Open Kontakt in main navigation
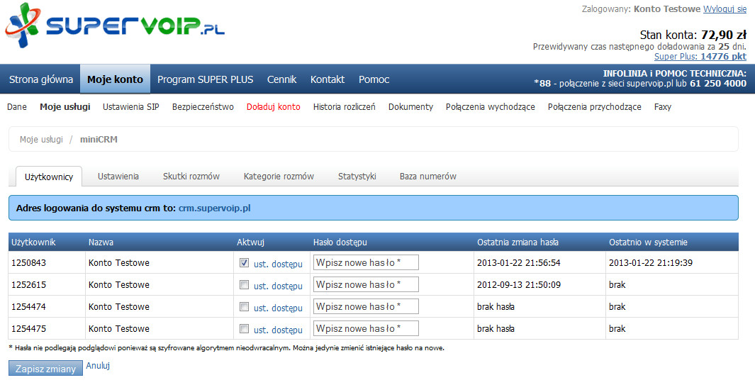Viewport: 755px width, 385px height. [x=328, y=79]
